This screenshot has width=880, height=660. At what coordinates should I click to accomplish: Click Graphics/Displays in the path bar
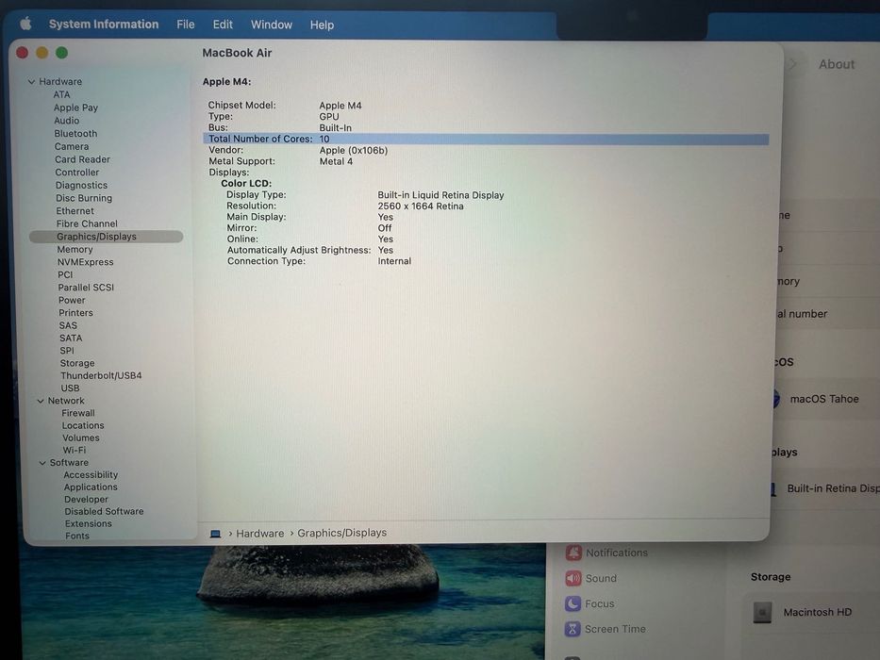341,533
